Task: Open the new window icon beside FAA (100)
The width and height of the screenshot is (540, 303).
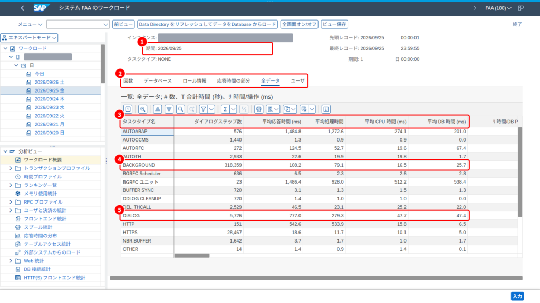Action: [x=521, y=8]
